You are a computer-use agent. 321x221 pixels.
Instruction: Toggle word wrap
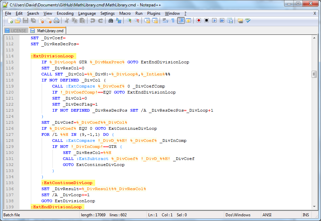pyautogui.click(x=165, y=20)
